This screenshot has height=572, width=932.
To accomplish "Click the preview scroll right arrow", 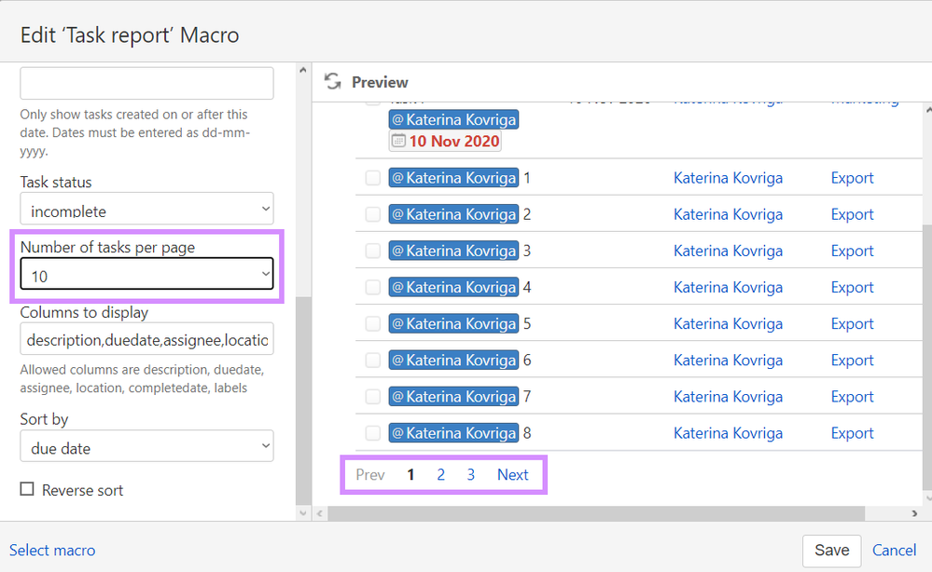I will pos(914,513).
